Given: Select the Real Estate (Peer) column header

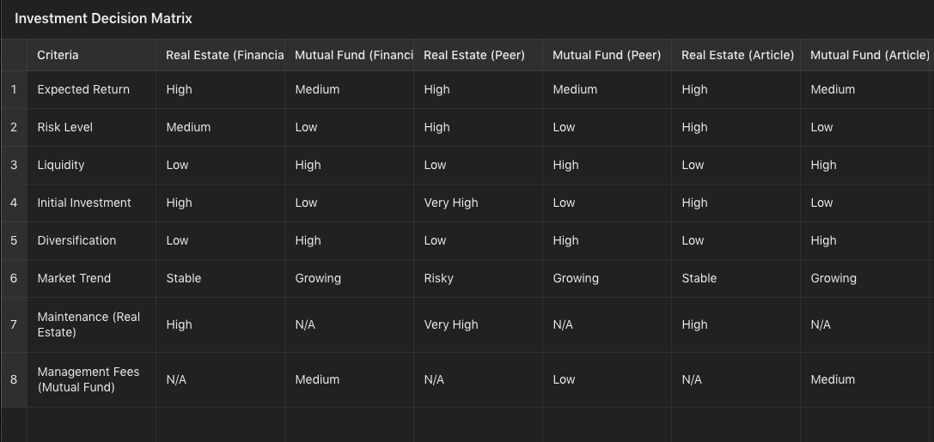Looking at the screenshot, I should [x=478, y=55].
